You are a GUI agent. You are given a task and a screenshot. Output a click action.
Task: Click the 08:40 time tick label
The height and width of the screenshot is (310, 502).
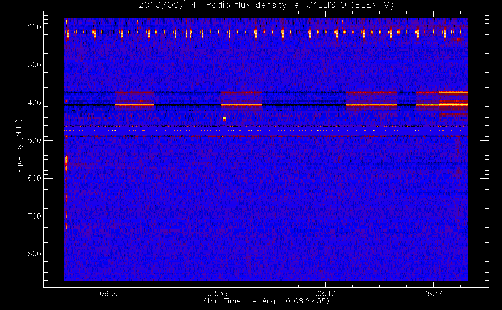click(x=325, y=294)
